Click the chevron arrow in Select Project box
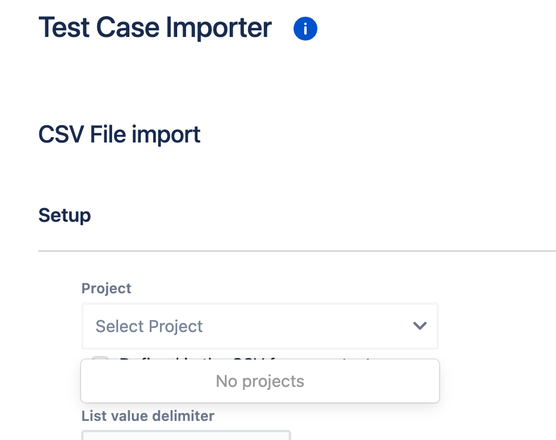556x440 pixels. point(420,326)
